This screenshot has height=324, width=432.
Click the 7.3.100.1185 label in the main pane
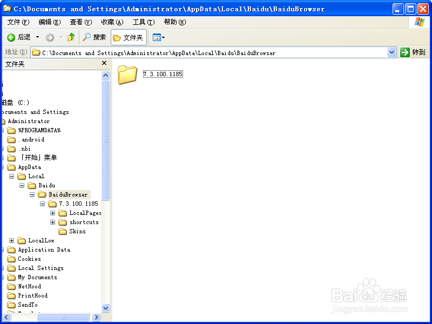(163, 74)
